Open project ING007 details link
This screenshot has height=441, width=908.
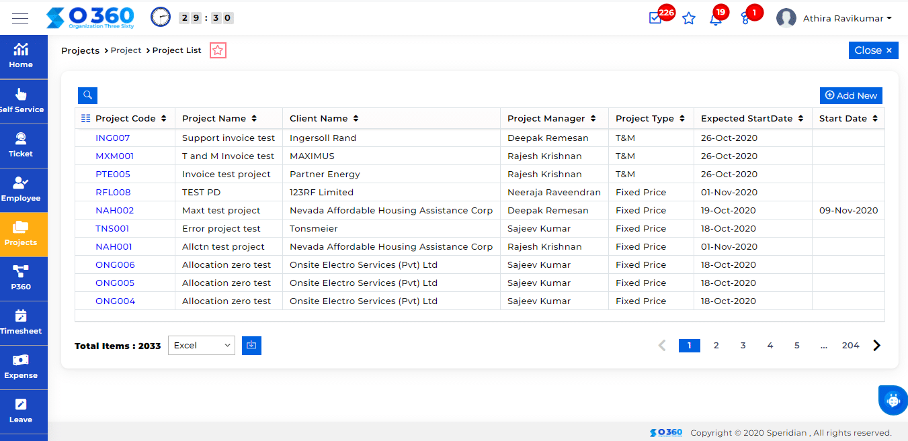(112, 138)
